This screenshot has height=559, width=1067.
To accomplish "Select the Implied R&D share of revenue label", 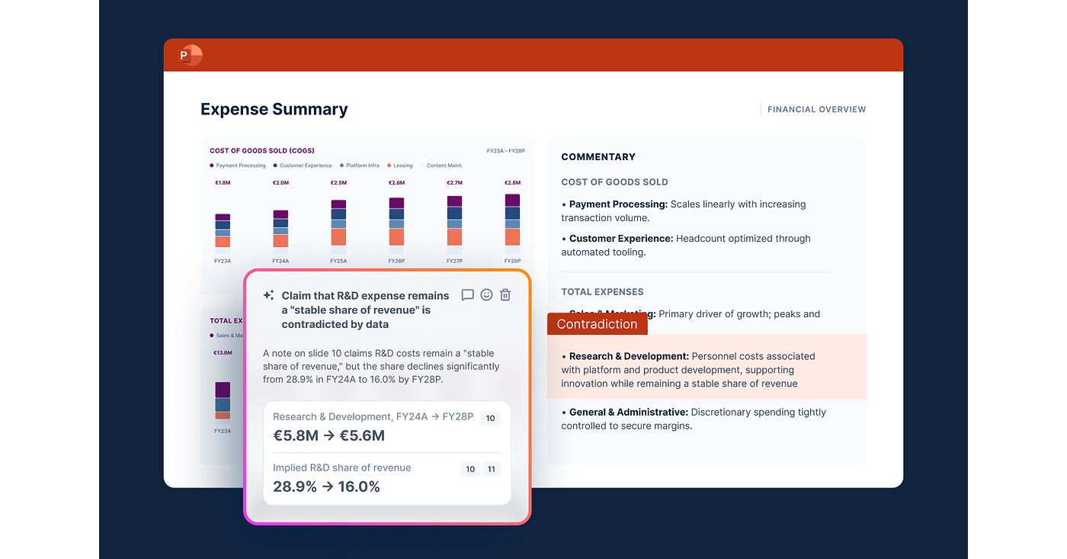I will pos(342,468).
